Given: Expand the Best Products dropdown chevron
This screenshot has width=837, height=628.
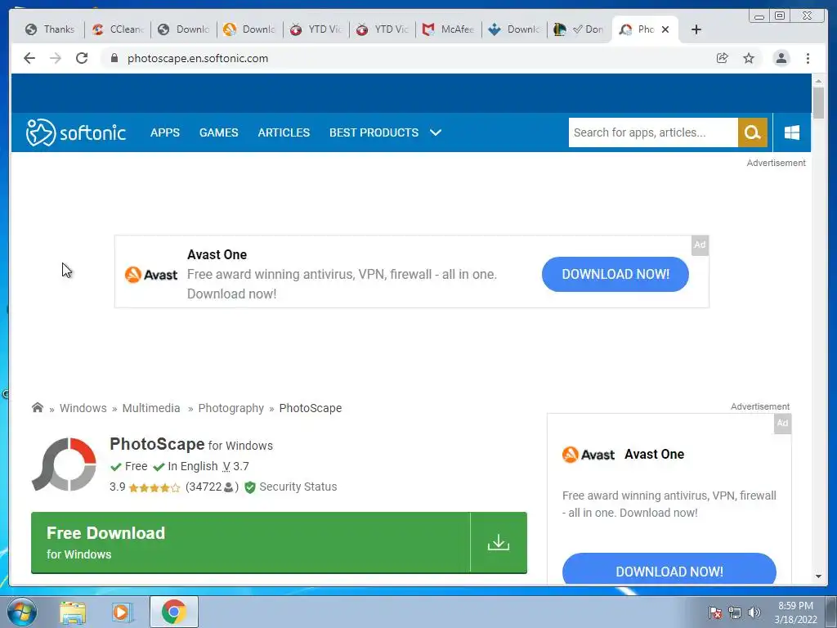Looking at the screenshot, I should (436, 132).
